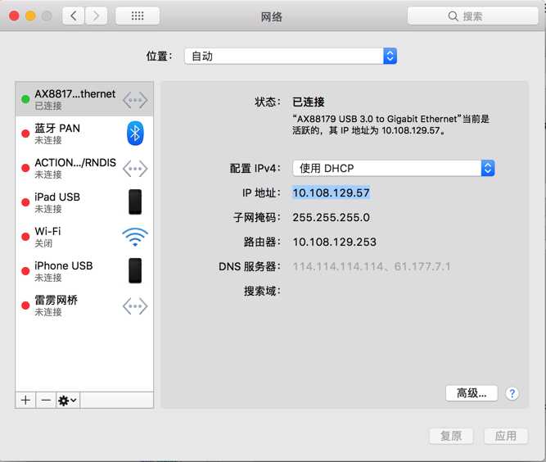Viewport: 546px width, 462px height.
Task: Show all preferences with the grid icon
Action: 138,16
